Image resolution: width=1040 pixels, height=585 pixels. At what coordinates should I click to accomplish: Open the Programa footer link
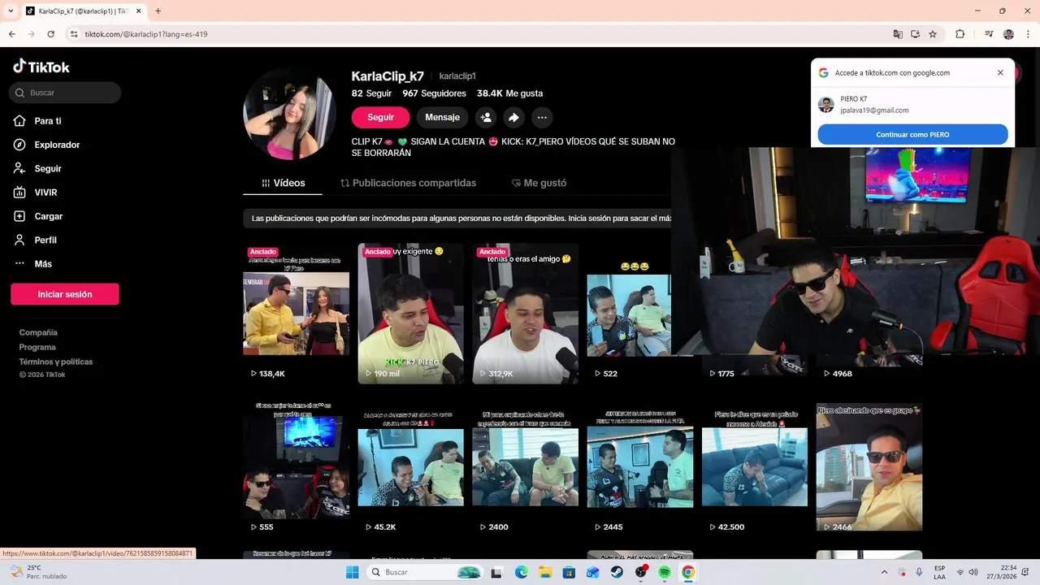click(x=37, y=347)
